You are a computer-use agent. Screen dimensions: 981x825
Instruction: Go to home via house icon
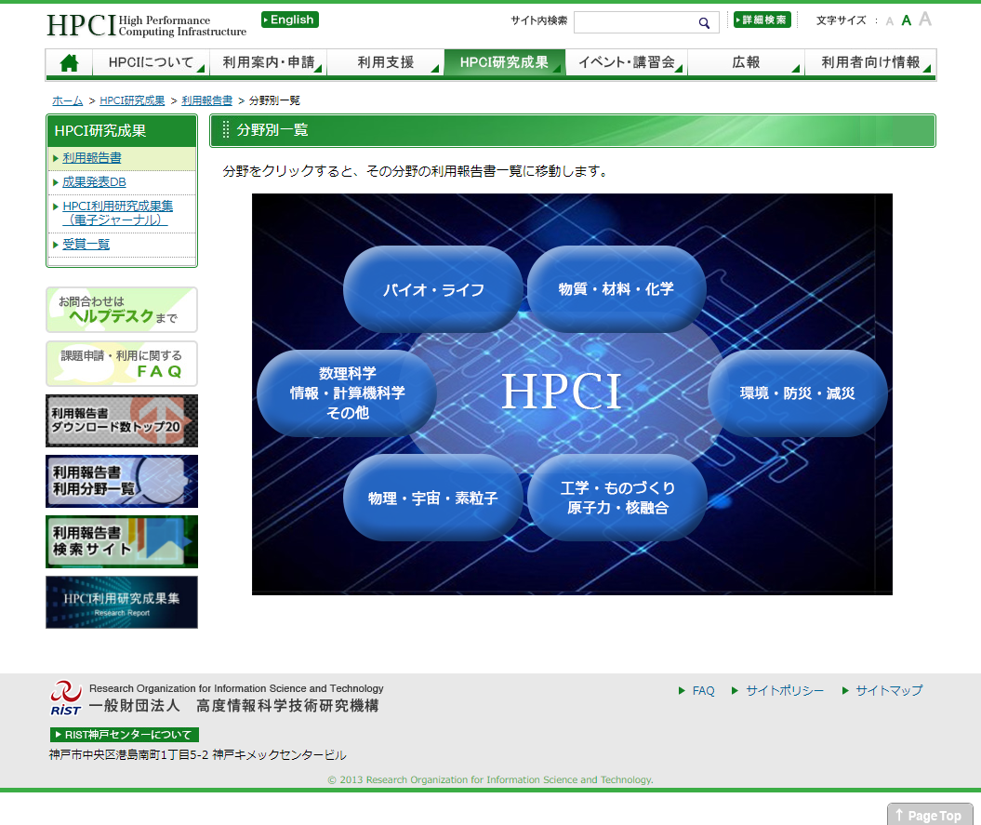pos(69,62)
